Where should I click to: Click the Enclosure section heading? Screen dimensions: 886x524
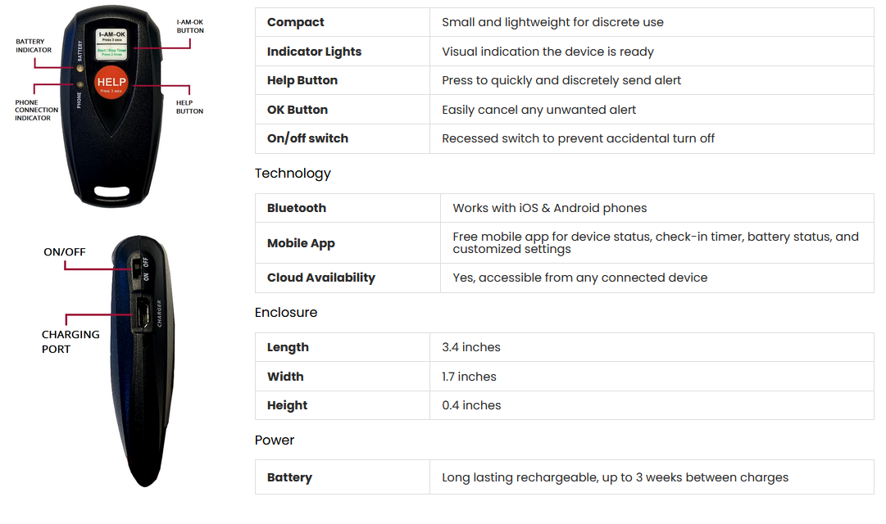point(285,313)
